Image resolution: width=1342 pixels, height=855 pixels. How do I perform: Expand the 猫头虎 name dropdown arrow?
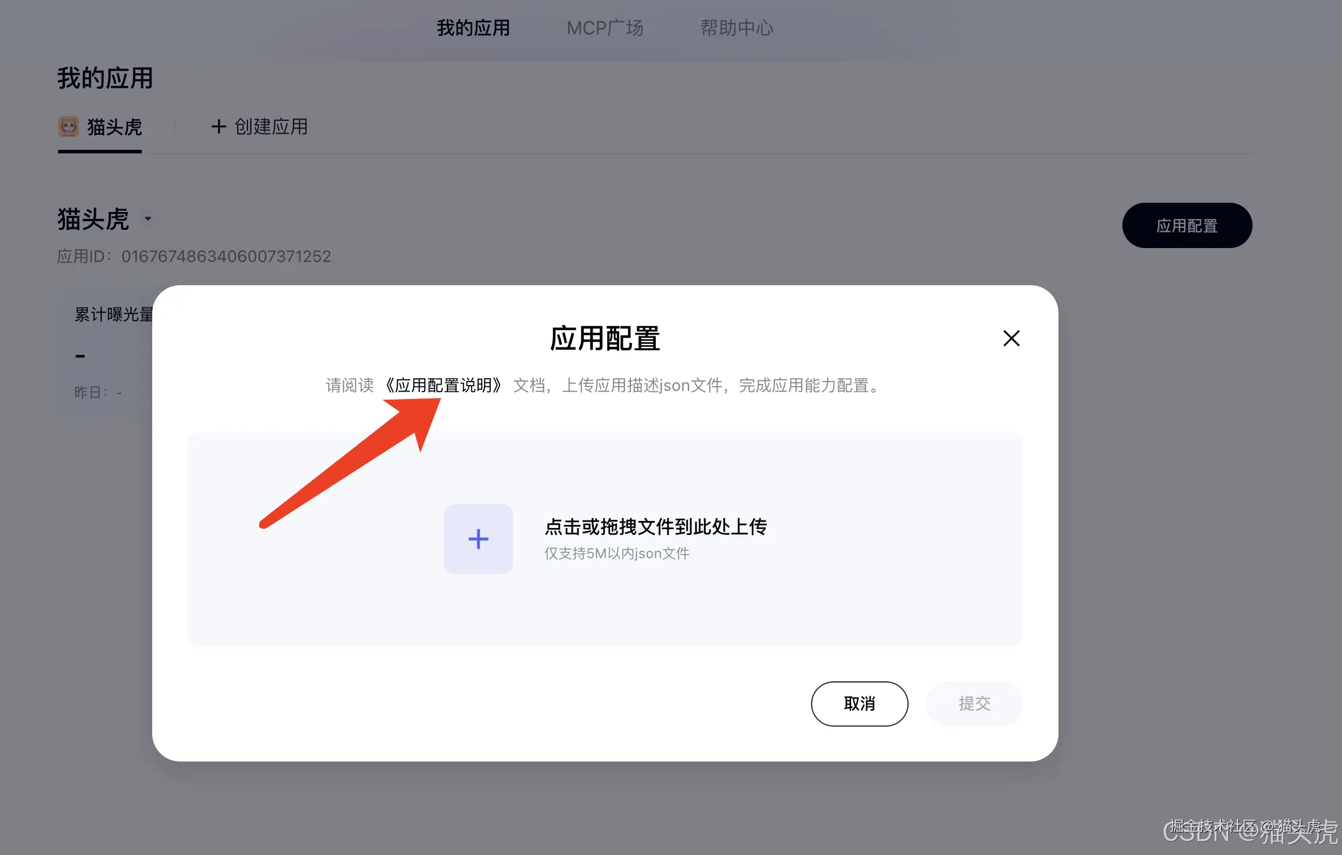click(x=148, y=219)
